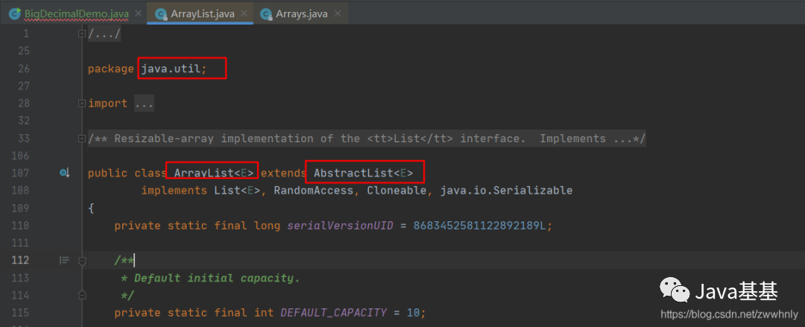Click 'RandomAccess' in the implements clause
This screenshot has width=805, height=327.
pyautogui.click(x=314, y=191)
